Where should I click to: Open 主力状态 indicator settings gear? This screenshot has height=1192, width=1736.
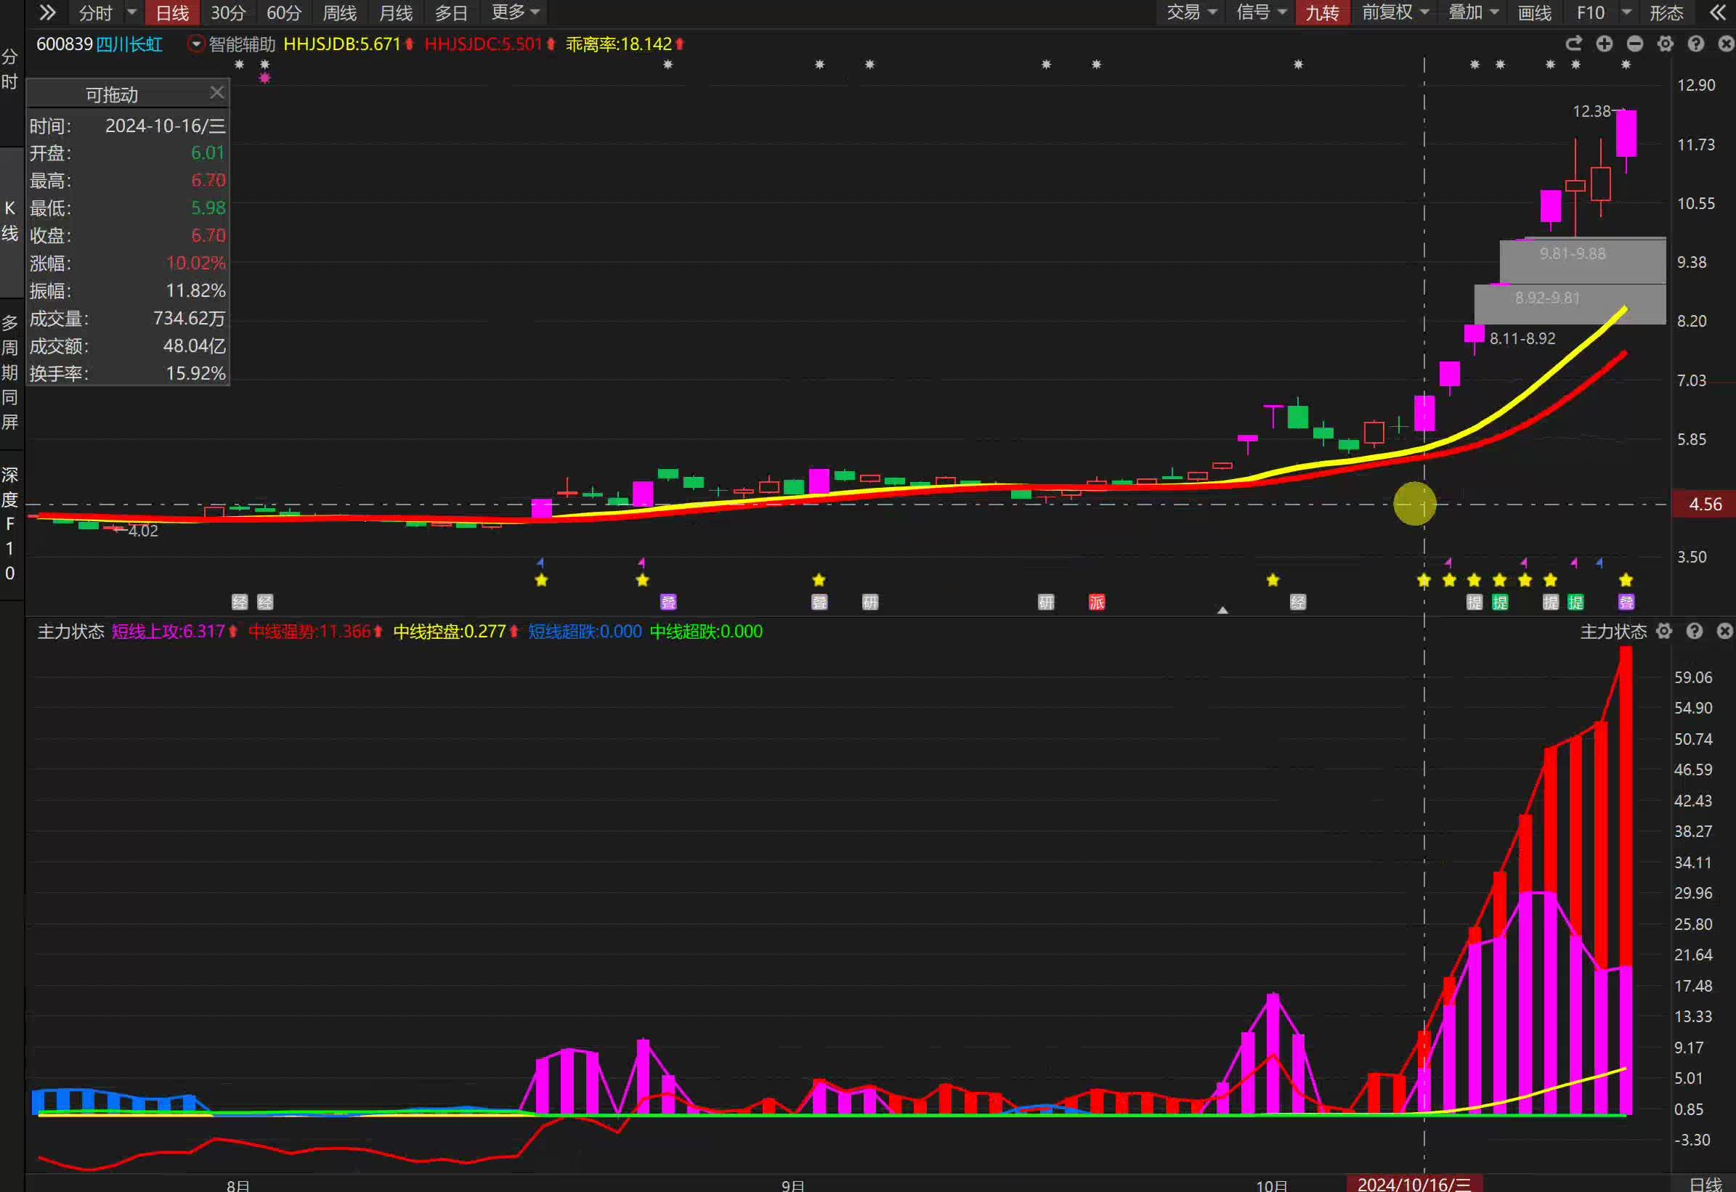1664,632
